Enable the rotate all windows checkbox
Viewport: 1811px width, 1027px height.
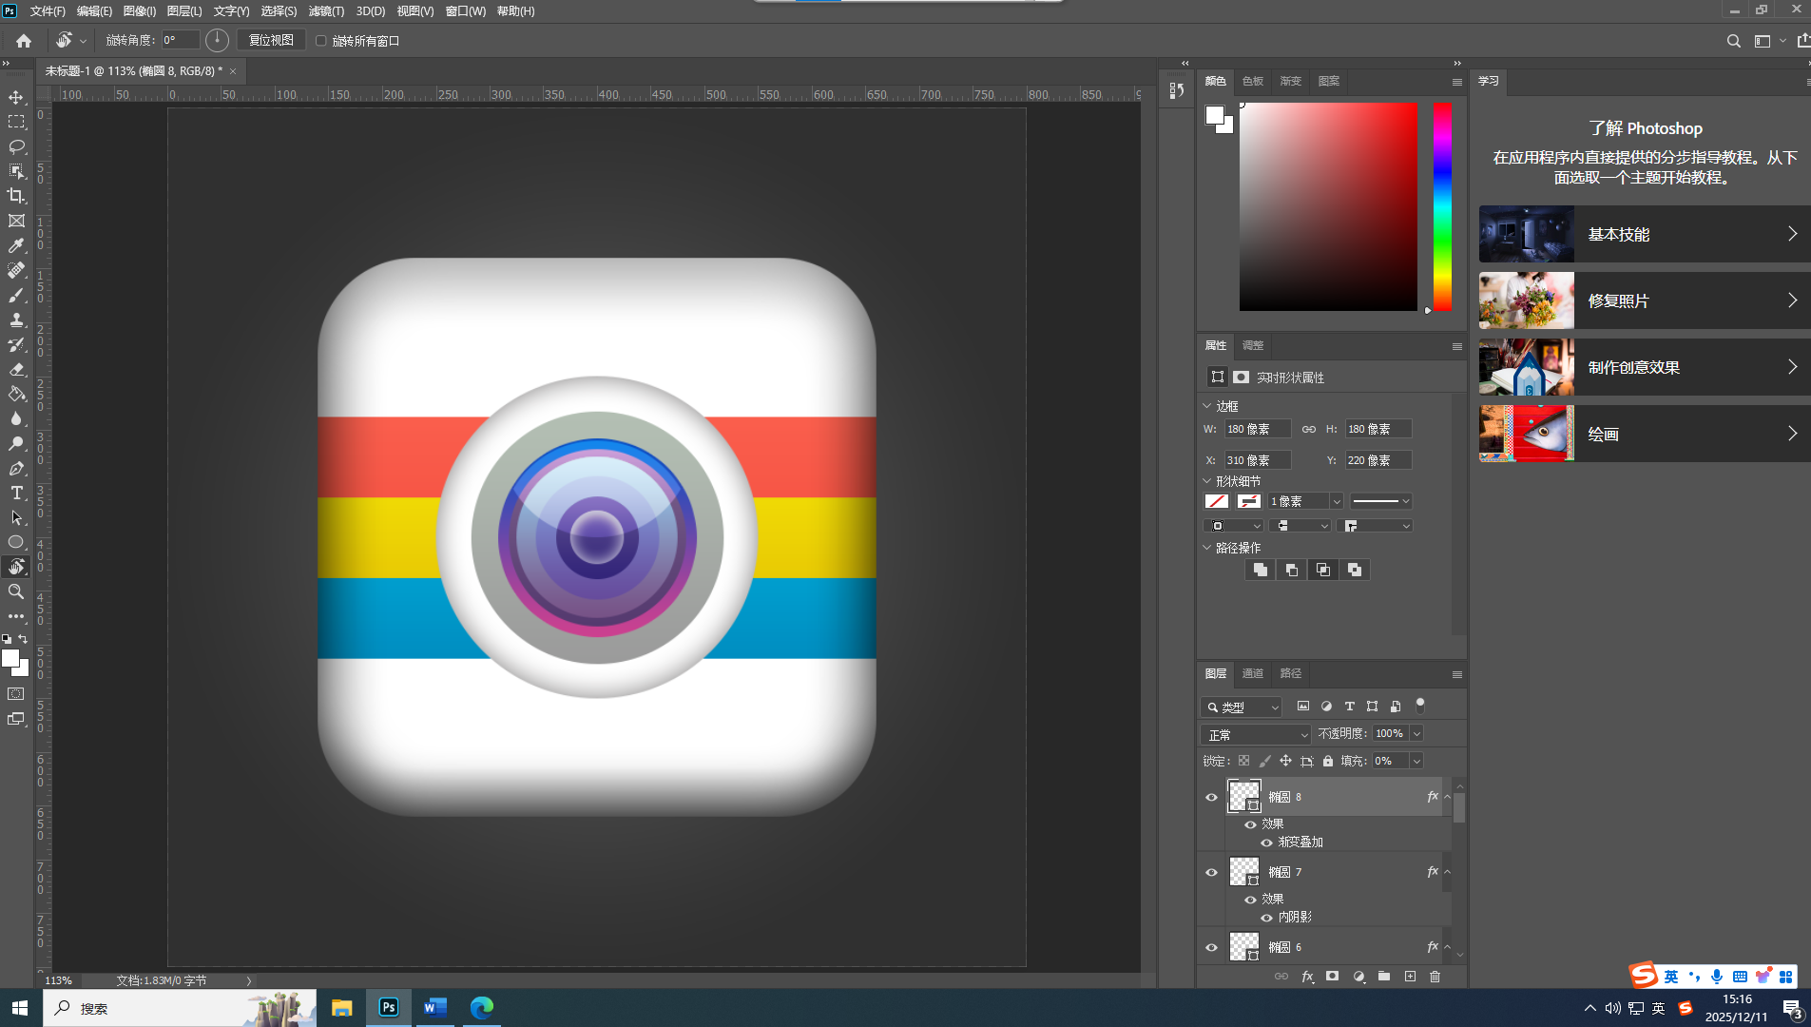pos(321,41)
